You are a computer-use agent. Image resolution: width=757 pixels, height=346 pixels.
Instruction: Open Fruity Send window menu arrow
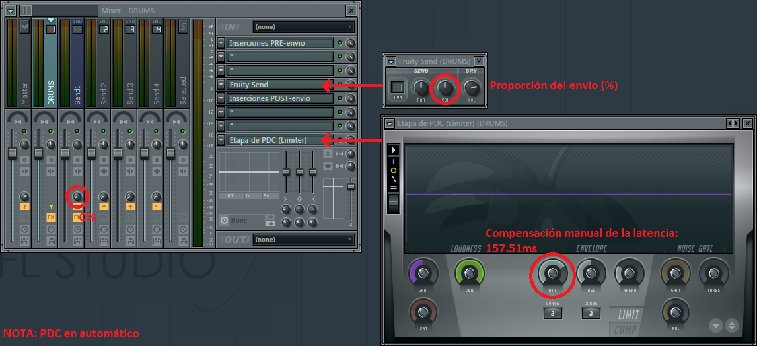(x=391, y=61)
